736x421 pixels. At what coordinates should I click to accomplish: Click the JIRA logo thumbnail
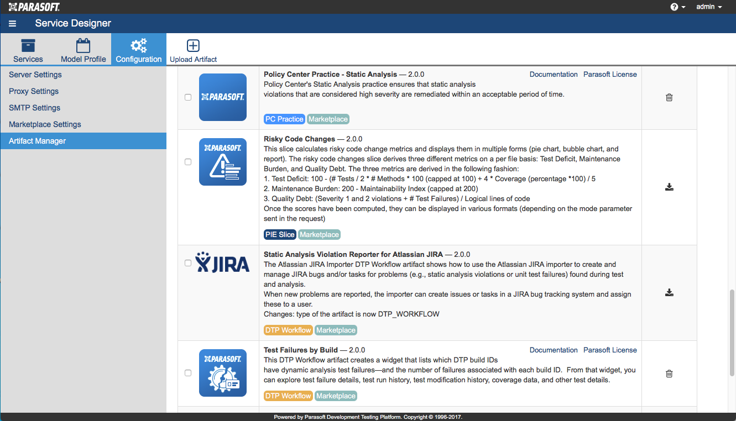coord(222,262)
